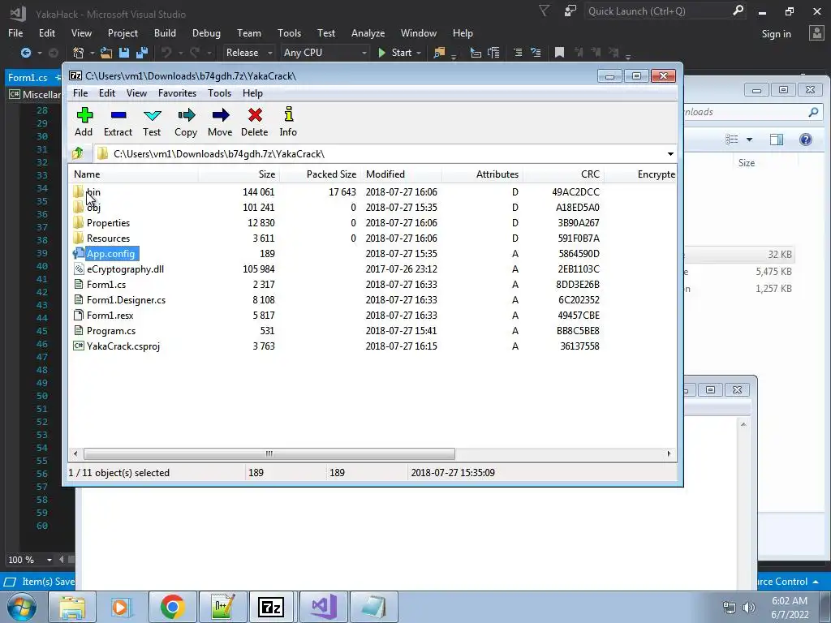The height and width of the screenshot is (623, 831).
Task: Click the account avatar icon
Action: (816, 32)
